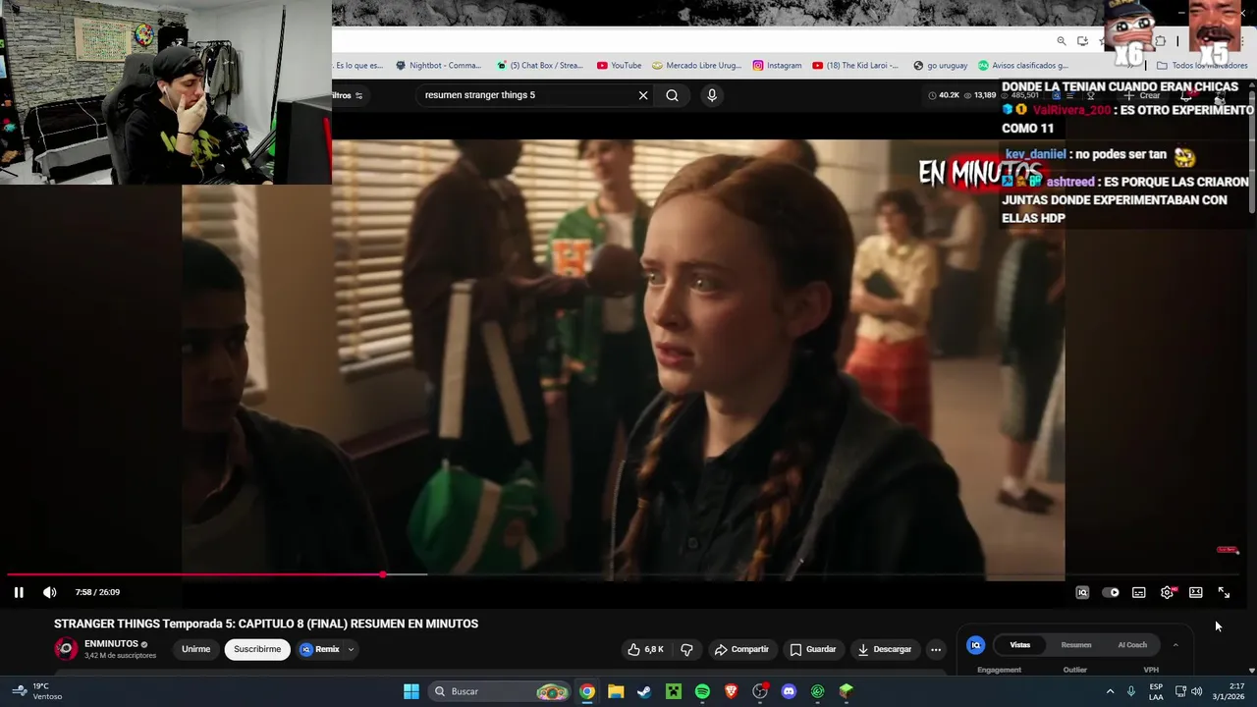Like the video with 6,8 K likes
The image size is (1257, 707).
[x=645, y=649]
